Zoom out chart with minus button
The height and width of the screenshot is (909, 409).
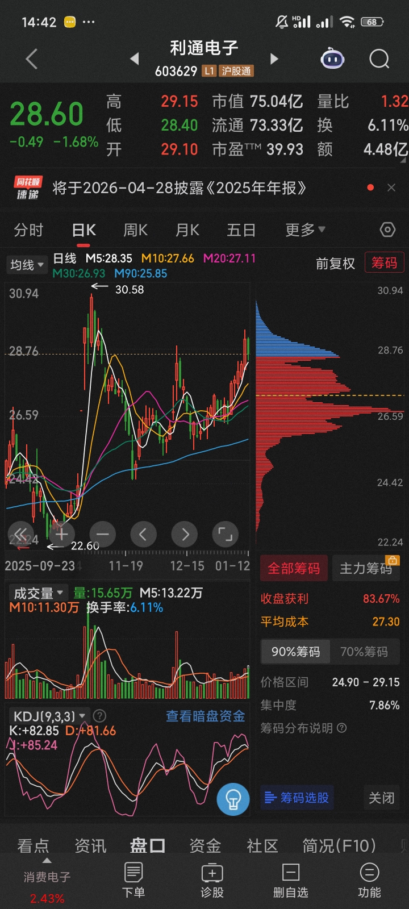point(103,534)
